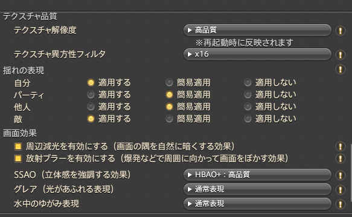Select 適用しない for 敵

[x=248, y=119]
